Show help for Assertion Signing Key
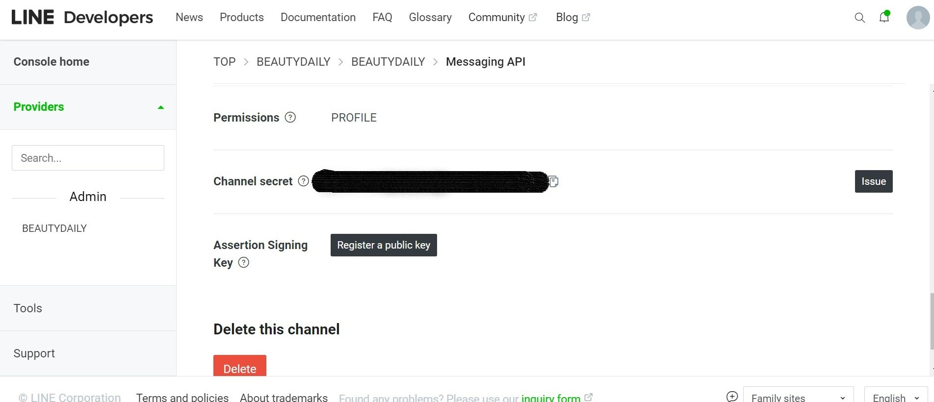Screen dimensions: 934x402 [244, 263]
